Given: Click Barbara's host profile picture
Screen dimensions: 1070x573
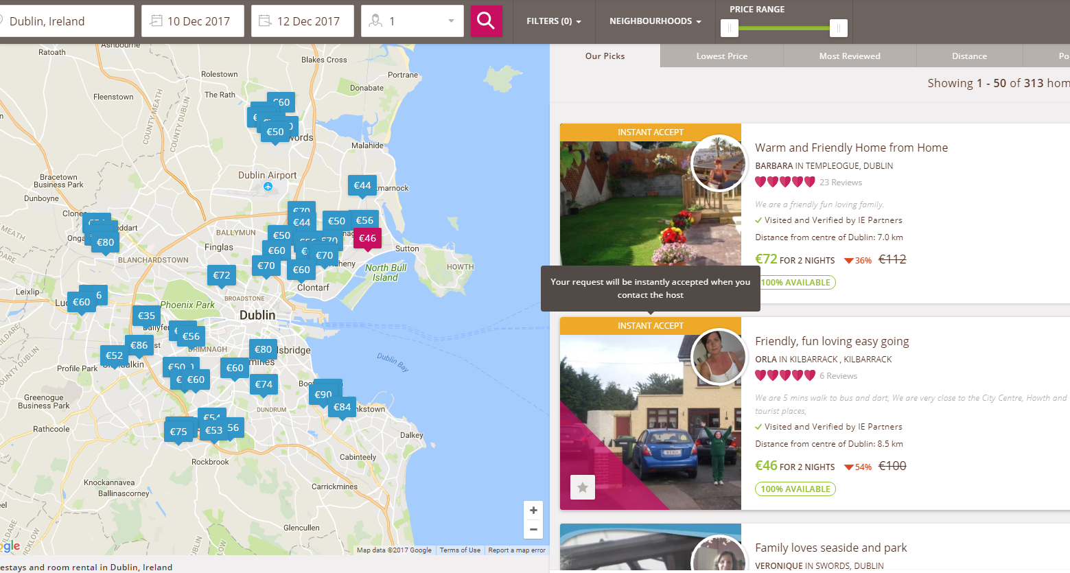Looking at the screenshot, I should [719, 163].
